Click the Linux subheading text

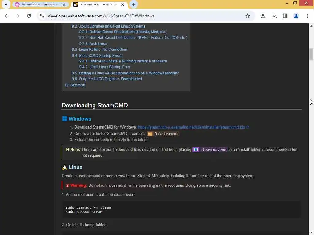tap(75, 167)
